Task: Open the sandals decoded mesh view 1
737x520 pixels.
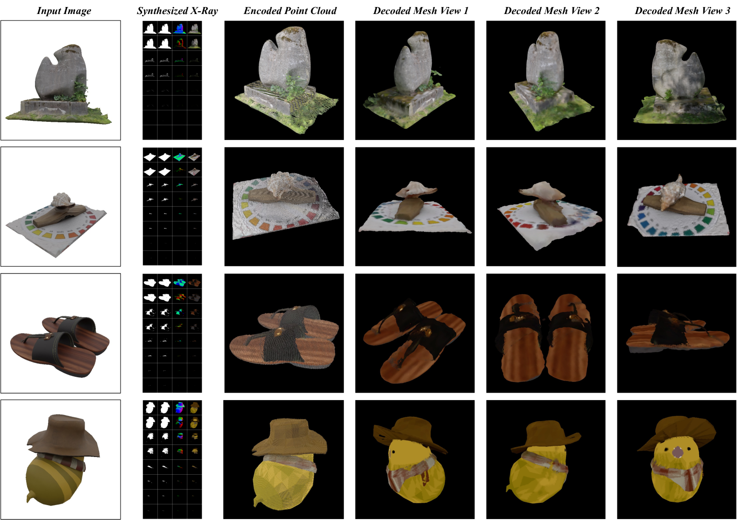Action: pos(415,333)
